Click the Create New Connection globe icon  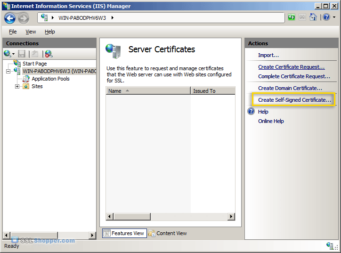click(7, 54)
